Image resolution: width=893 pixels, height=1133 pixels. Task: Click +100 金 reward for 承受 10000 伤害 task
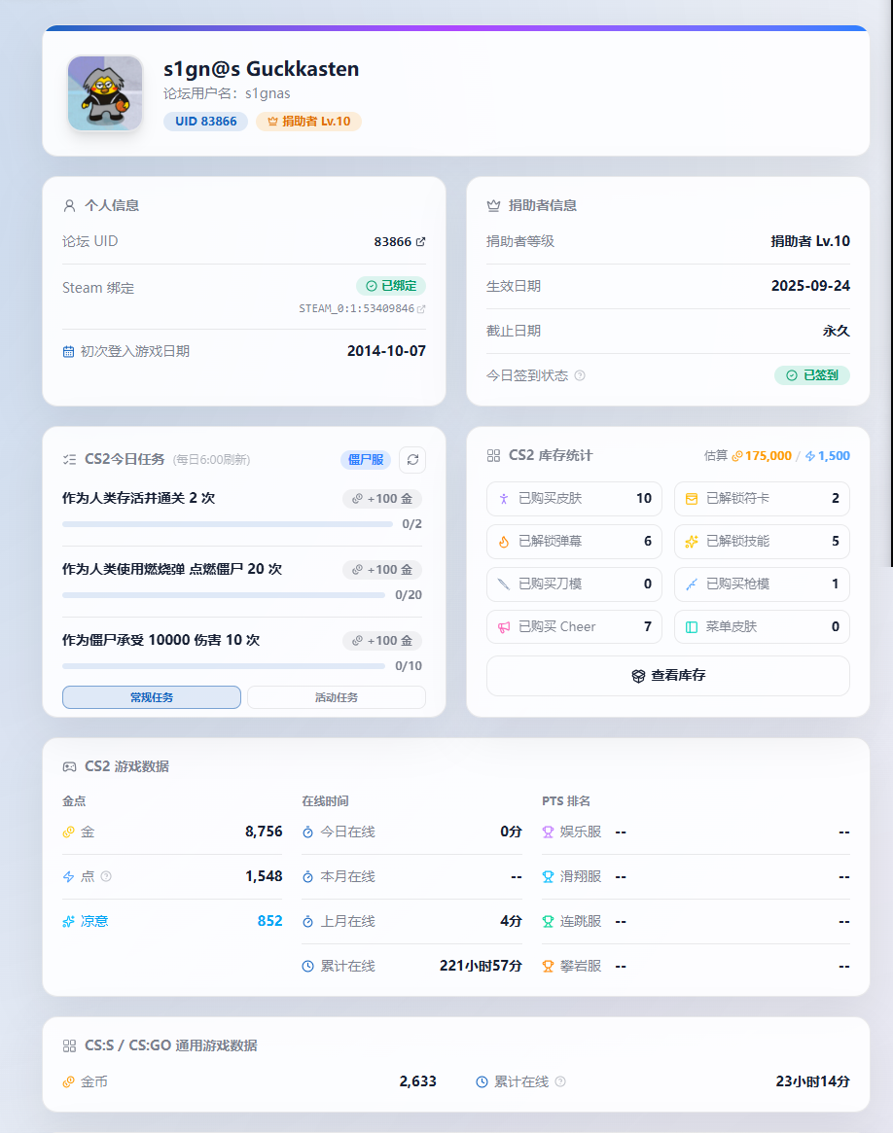382,640
